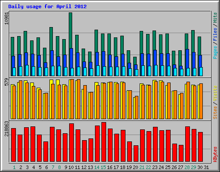Click the 'Pages' legend label
Image resolution: width=220 pixels, height=172 pixels.
pyautogui.click(x=215, y=52)
